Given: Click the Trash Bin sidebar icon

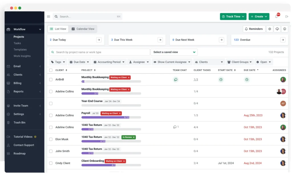Looking at the screenshot, I should coord(8,123).
